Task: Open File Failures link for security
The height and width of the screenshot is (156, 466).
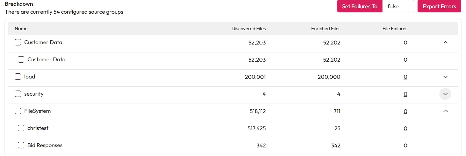Action: (405, 94)
